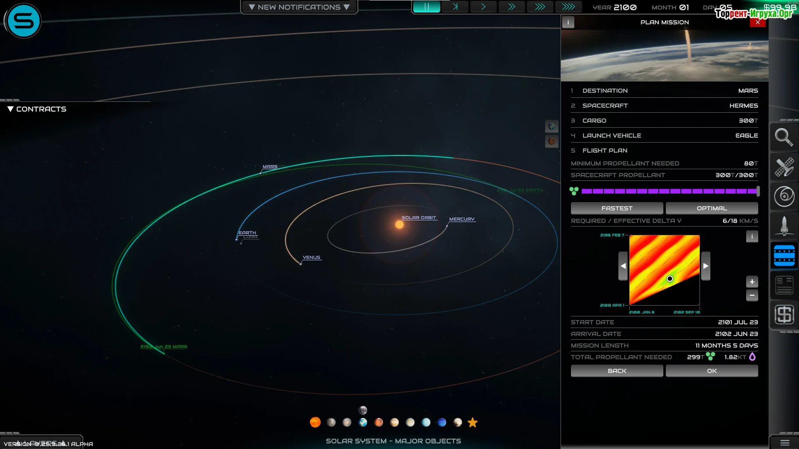Viewport: 799px width, 449px height.
Task: Open the rocket launch vehicle icon
Action: [x=784, y=226]
